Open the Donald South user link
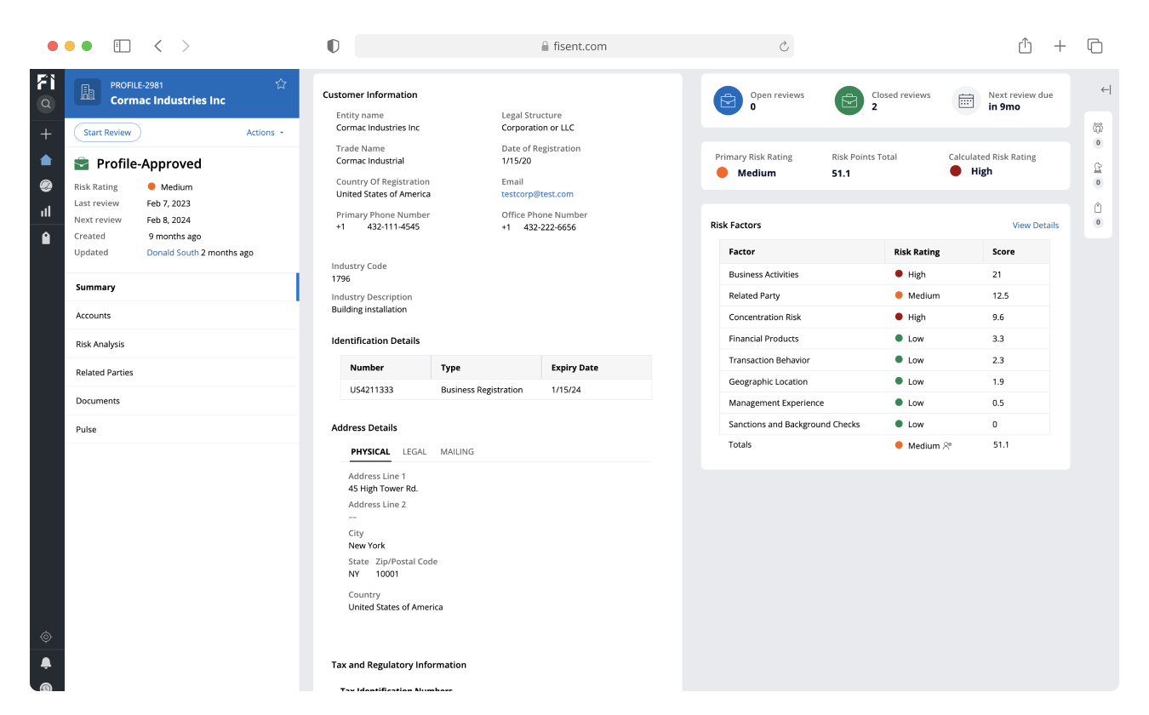This screenshot has height=715, width=1149. (173, 253)
